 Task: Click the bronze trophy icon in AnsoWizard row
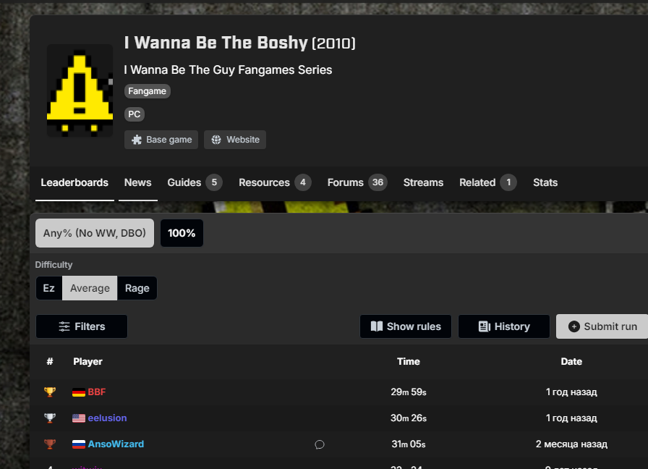50,444
